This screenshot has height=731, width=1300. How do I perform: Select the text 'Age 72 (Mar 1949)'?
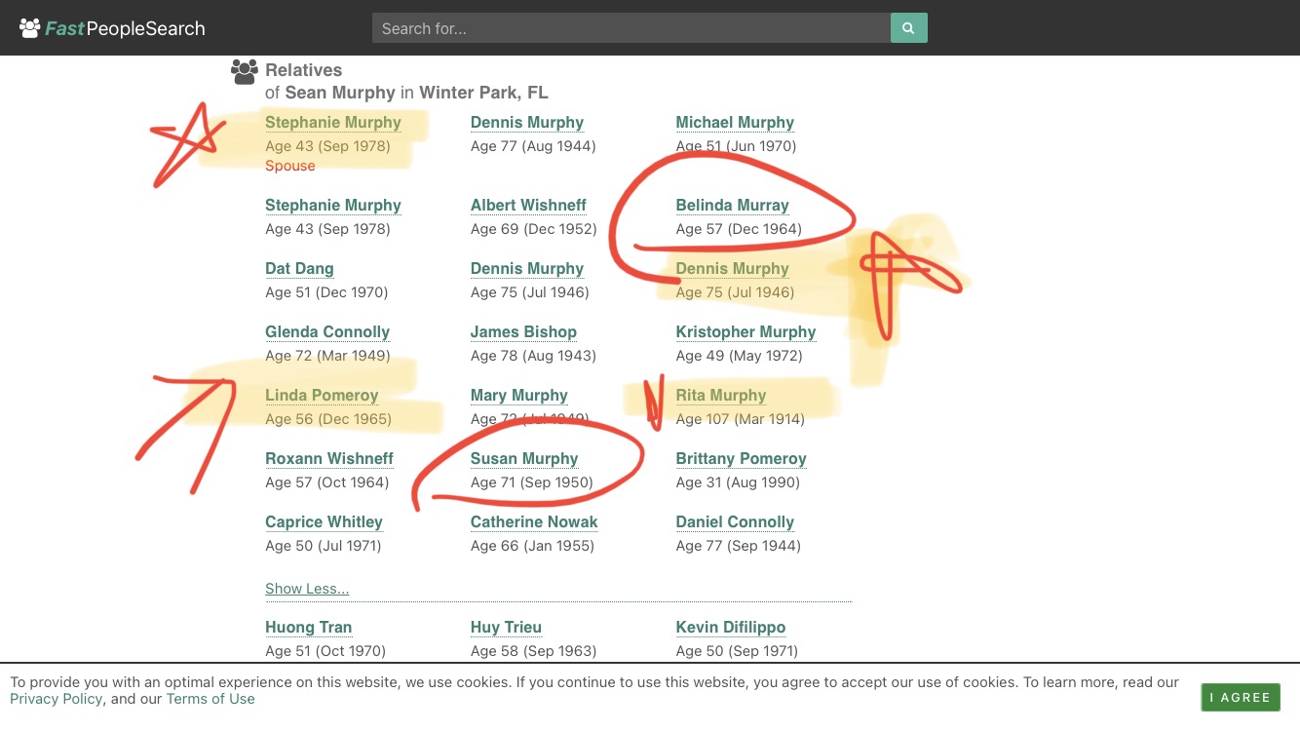pos(327,356)
